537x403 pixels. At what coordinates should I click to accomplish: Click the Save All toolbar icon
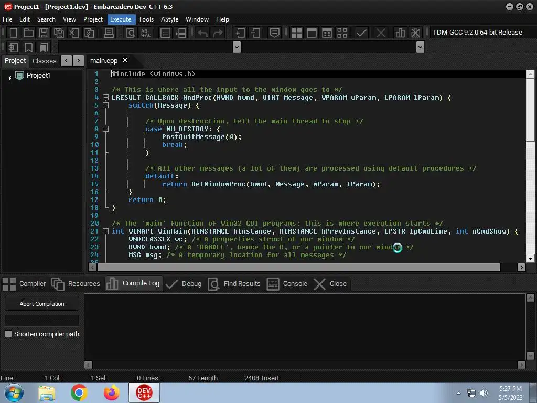coord(59,33)
